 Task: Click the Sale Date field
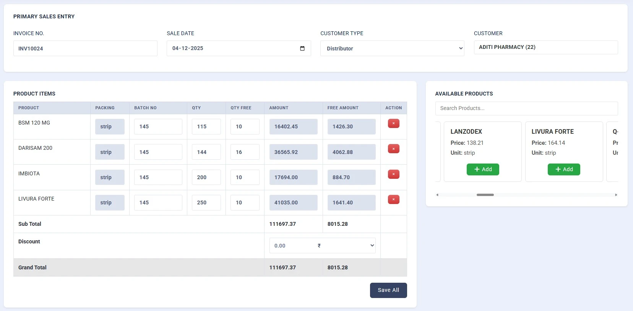point(239,49)
